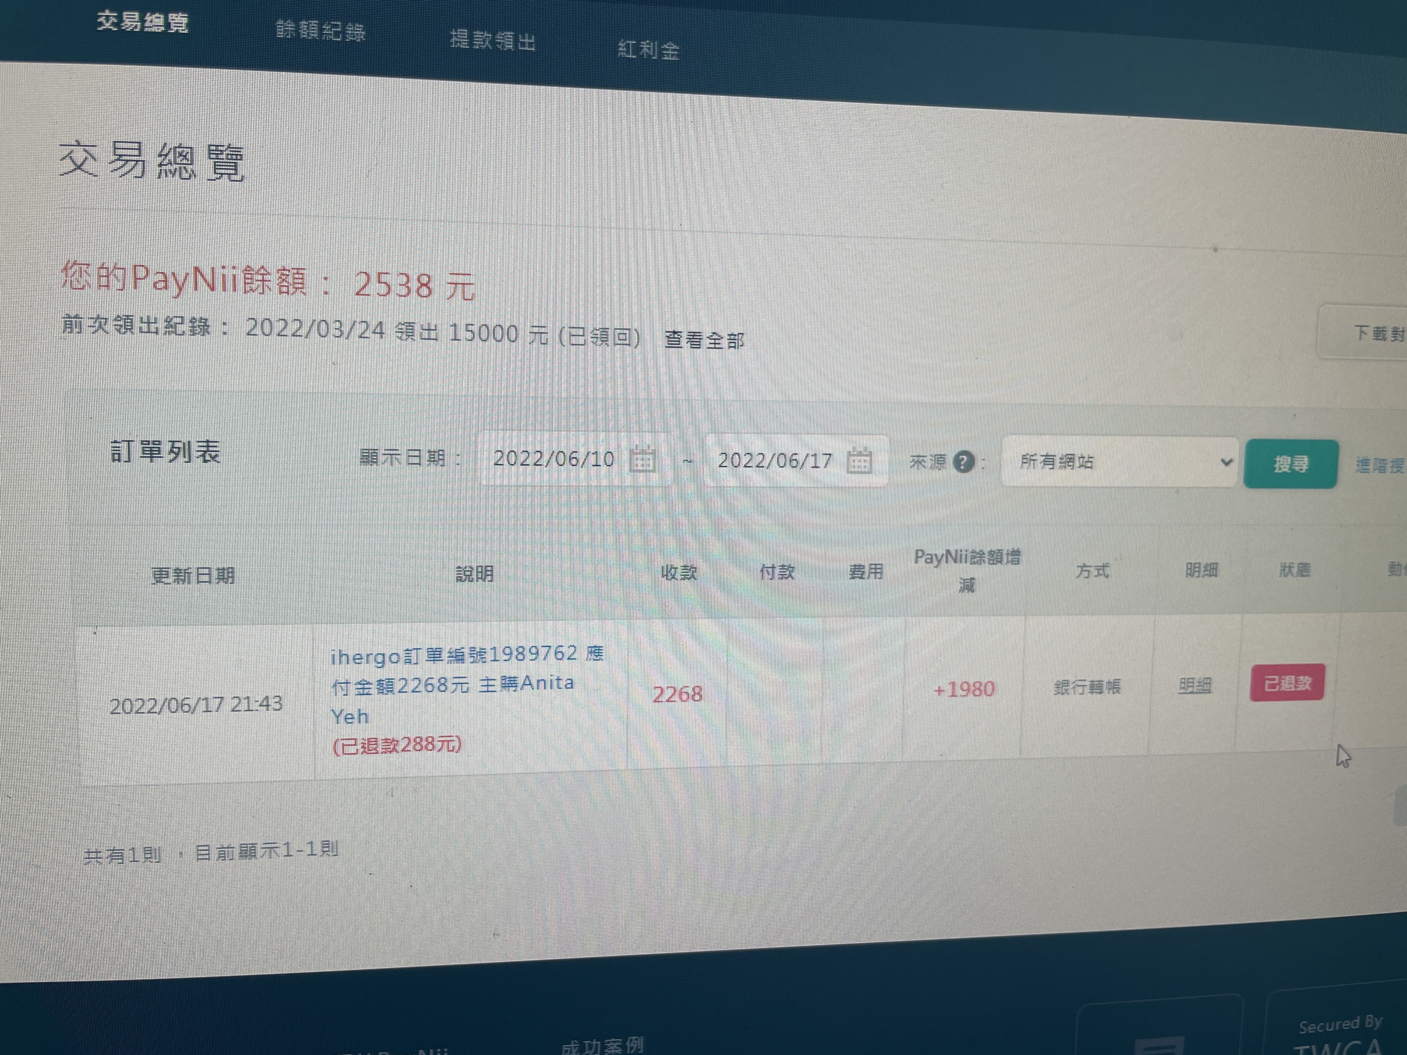Select the 付款 column header
The image size is (1407, 1055).
coord(777,573)
